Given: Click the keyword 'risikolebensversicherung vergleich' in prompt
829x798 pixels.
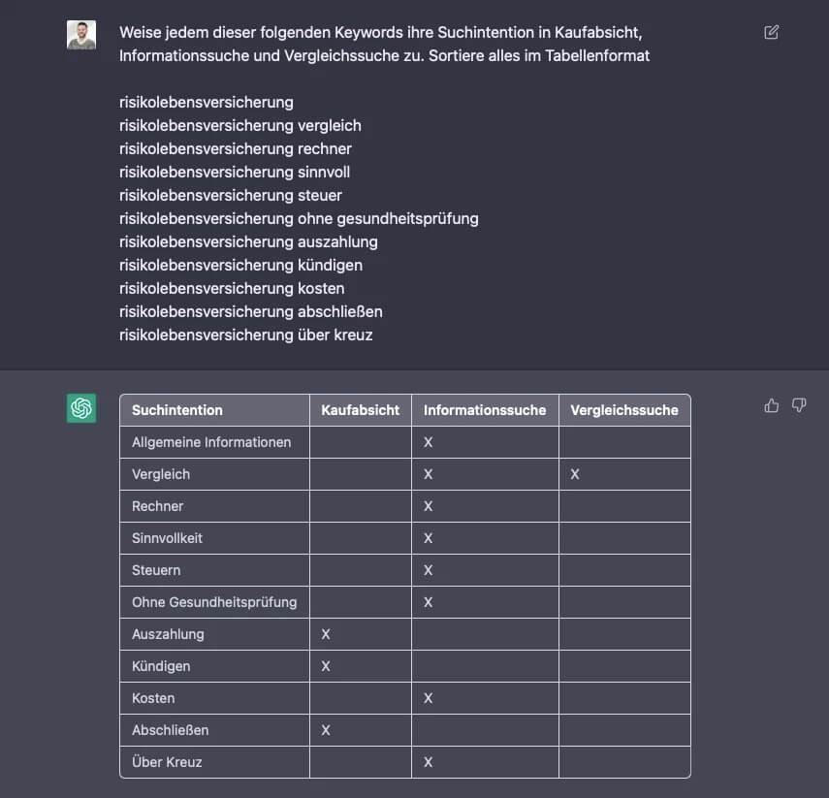Looking at the screenshot, I should click(239, 125).
